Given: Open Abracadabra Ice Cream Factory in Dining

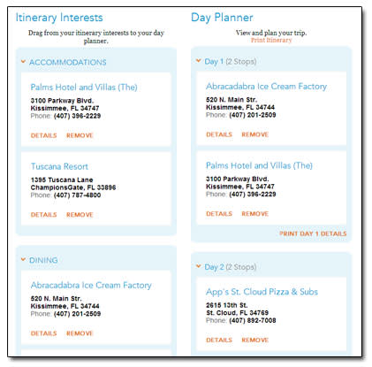Looking at the screenshot, I should [x=91, y=286].
